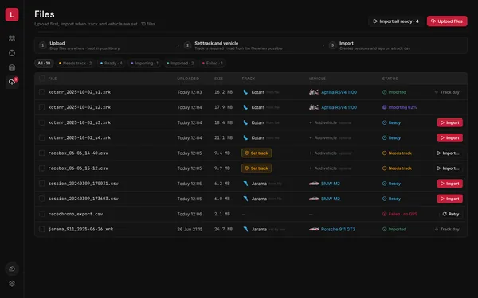Import the kotarr_2025-10-02_s3.xrk file

click(x=449, y=122)
